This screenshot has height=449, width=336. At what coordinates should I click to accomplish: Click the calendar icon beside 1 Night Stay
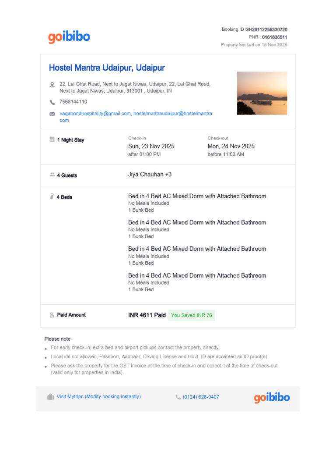pos(52,139)
